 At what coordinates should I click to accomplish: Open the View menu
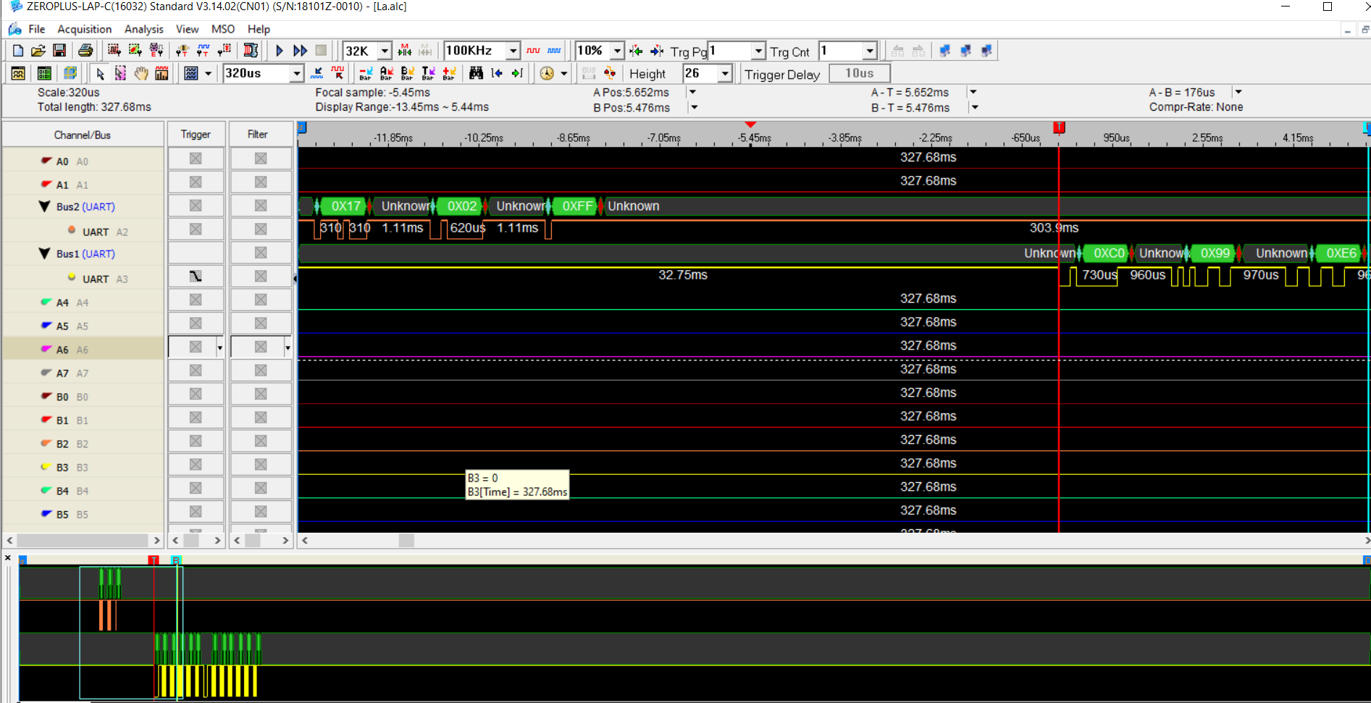(x=187, y=29)
